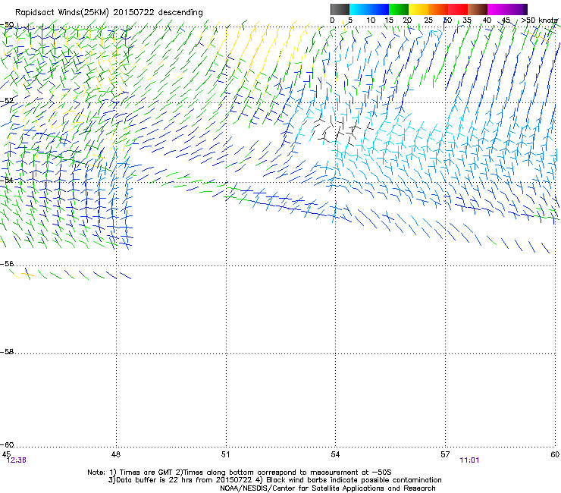561x493 pixels.
Task: Click the magenta 40–45 knots color segment
Action: [497, 9]
